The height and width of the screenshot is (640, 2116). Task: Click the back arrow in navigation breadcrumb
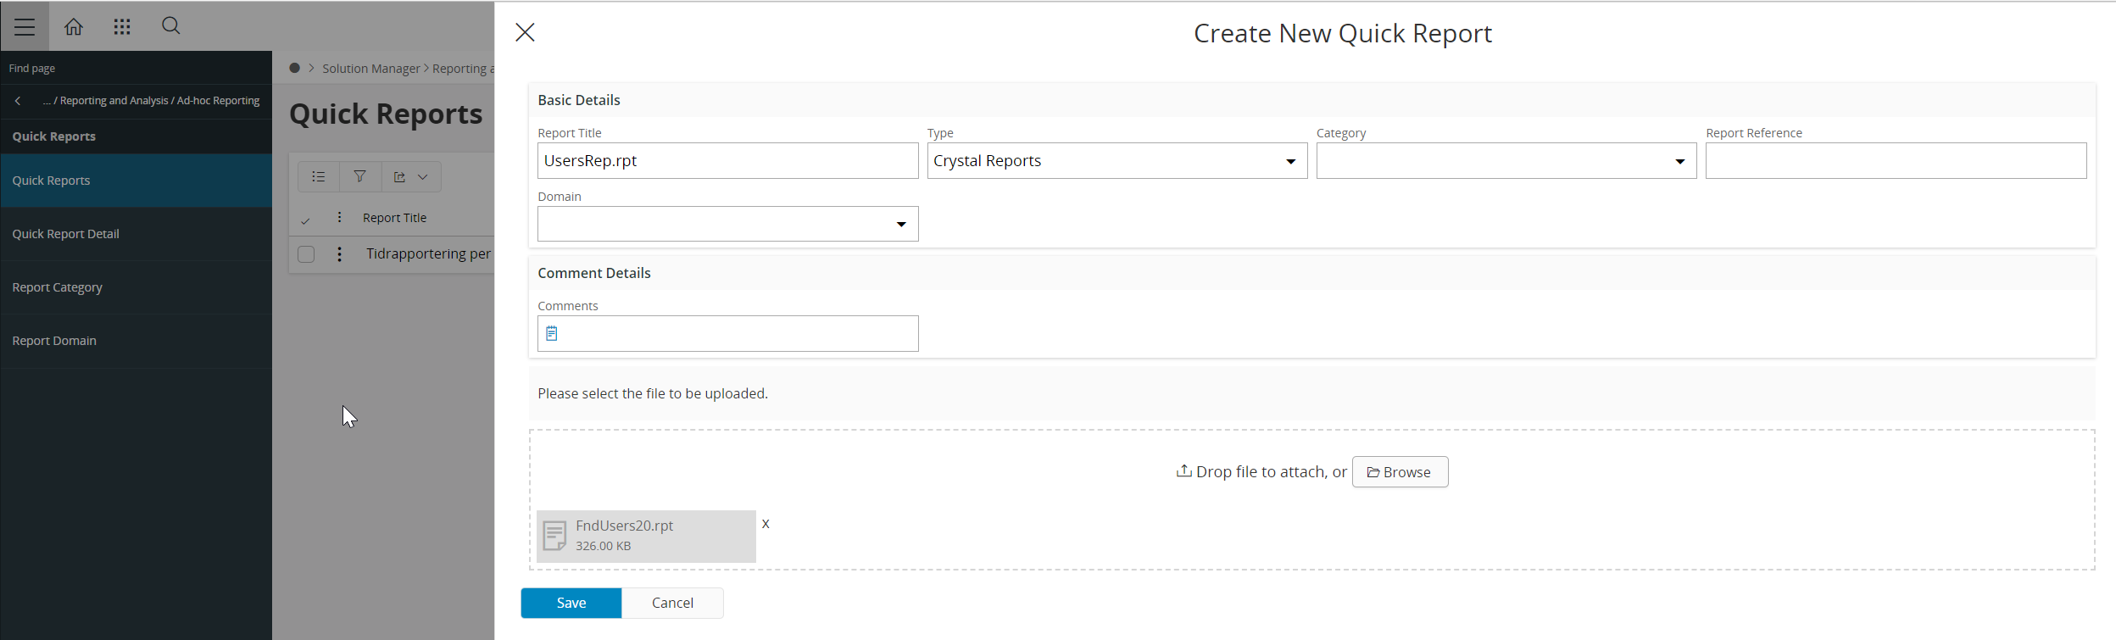point(18,101)
